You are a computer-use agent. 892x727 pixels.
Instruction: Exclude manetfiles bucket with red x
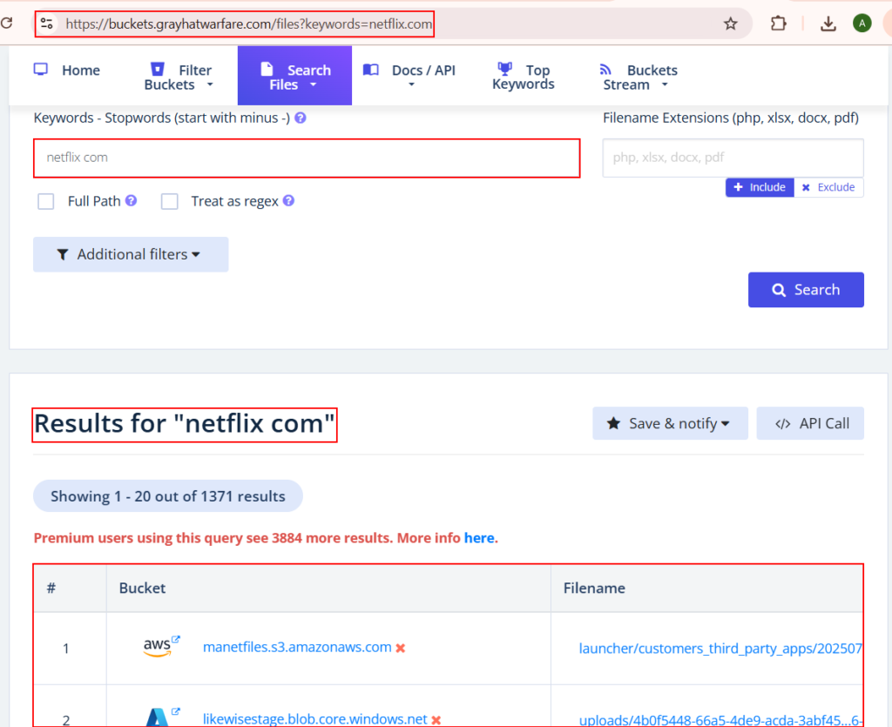pos(401,648)
